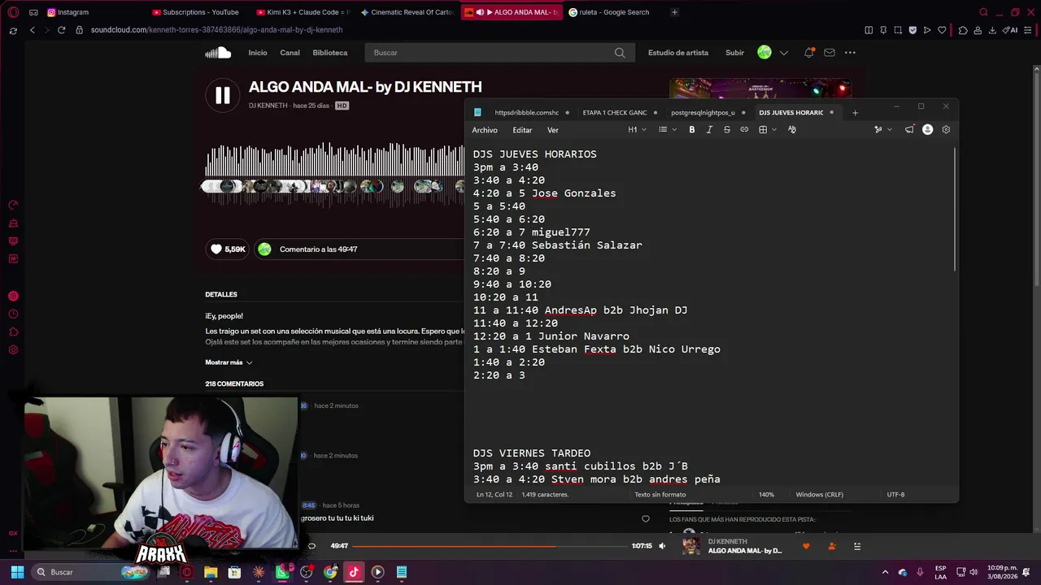Open the Notepad AI rewrite dropdown

(x=882, y=130)
